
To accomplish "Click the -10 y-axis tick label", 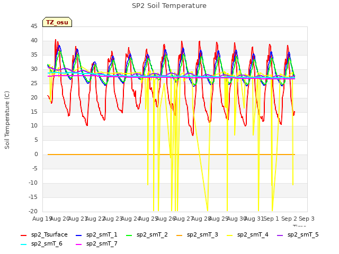I will point(33,183).
